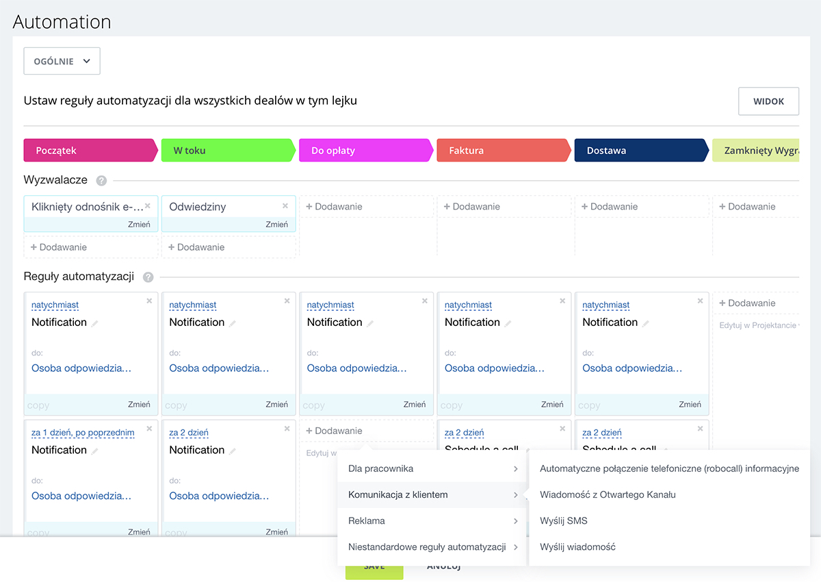Click help icon beside Reguły automatyzacji
Viewport: 821px width, 582px height.
tap(148, 277)
